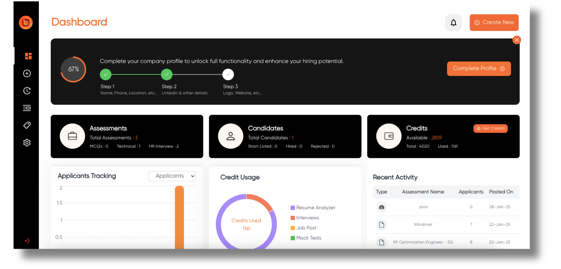Expand the Applicants dropdown

(172, 176)
